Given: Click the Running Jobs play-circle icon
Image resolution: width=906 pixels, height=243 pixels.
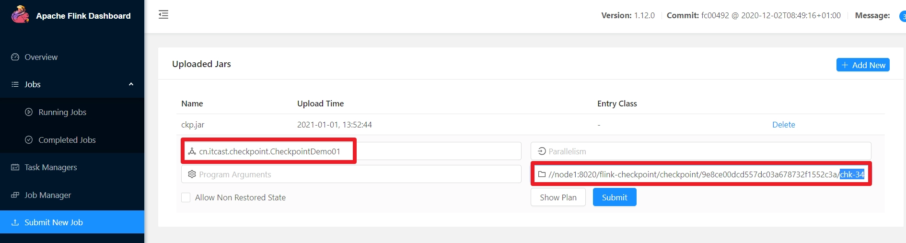Looking at the screenshot, I should pyautogui.click(x=29, y=112).
